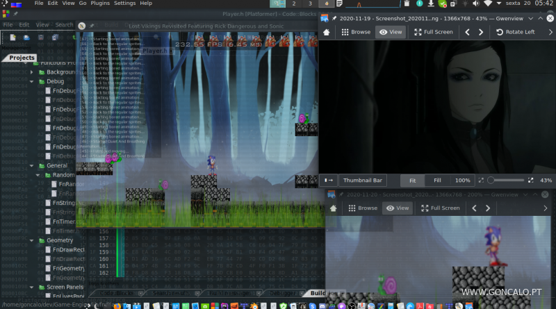This screenshot has width=556, height=309.
Task: Collapse the Geometry folder in the project tree
Action: [31, 240]
